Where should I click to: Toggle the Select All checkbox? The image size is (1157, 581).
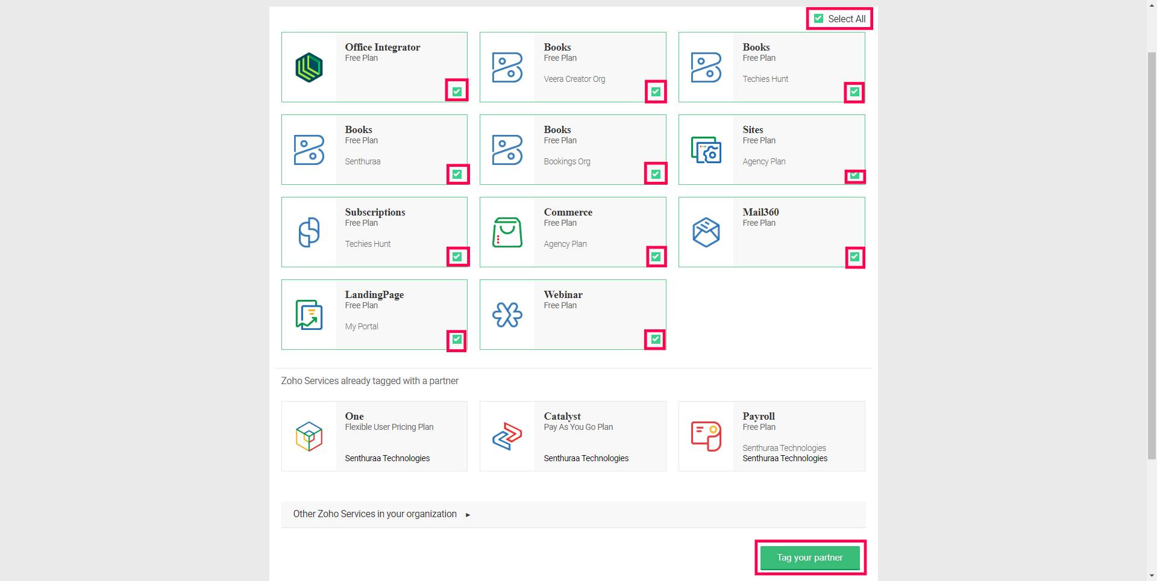click(818, 19)
